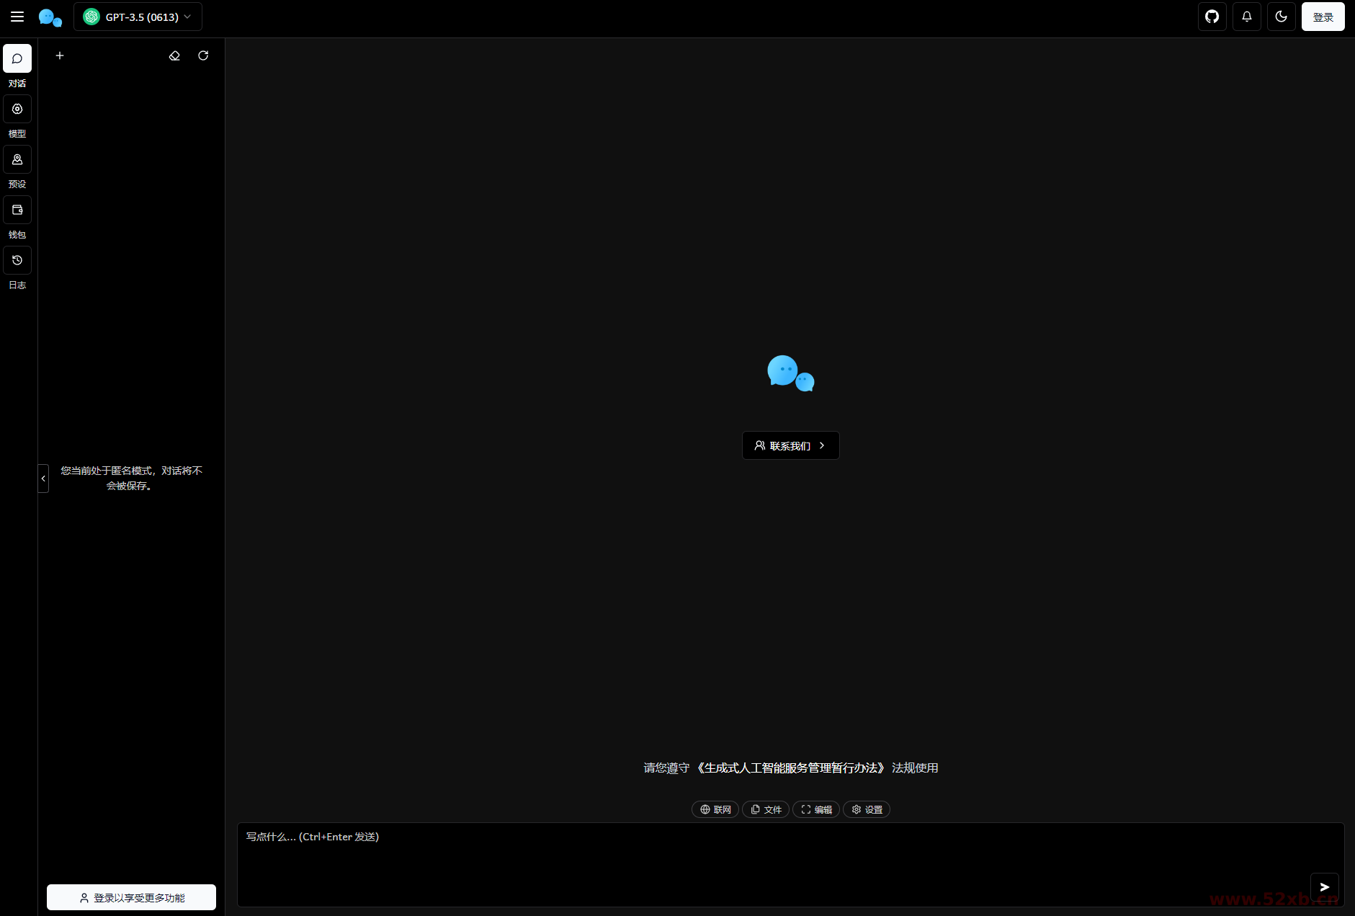Refresh the conversation list

tap(202, 55)
